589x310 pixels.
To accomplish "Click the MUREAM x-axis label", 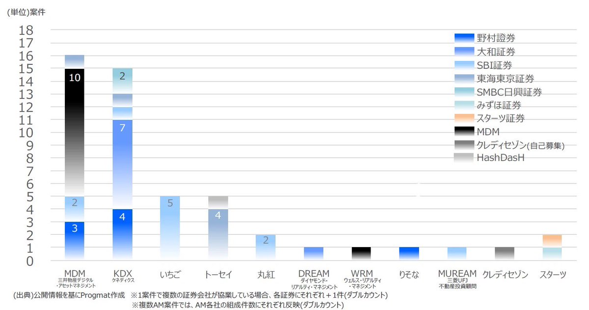I will coord(456,274).
